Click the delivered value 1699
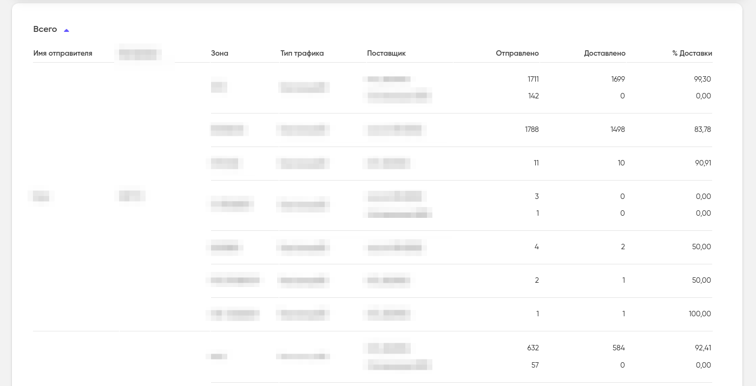This screenshot has height=386, width=756. pos(618,79)
